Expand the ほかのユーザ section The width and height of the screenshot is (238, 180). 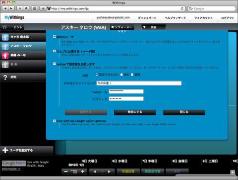54,37
